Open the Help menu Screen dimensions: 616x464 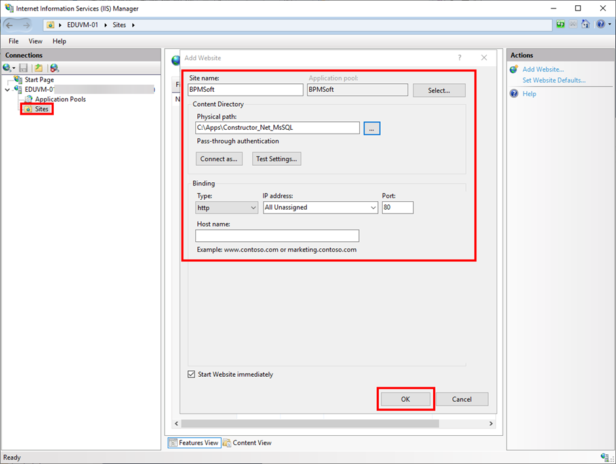[x=60, y=41]
